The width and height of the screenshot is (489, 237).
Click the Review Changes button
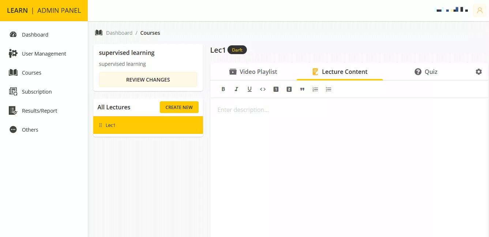tap(148, 80)
